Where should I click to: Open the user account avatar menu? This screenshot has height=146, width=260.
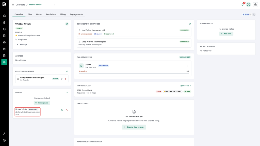pos(248,5)
